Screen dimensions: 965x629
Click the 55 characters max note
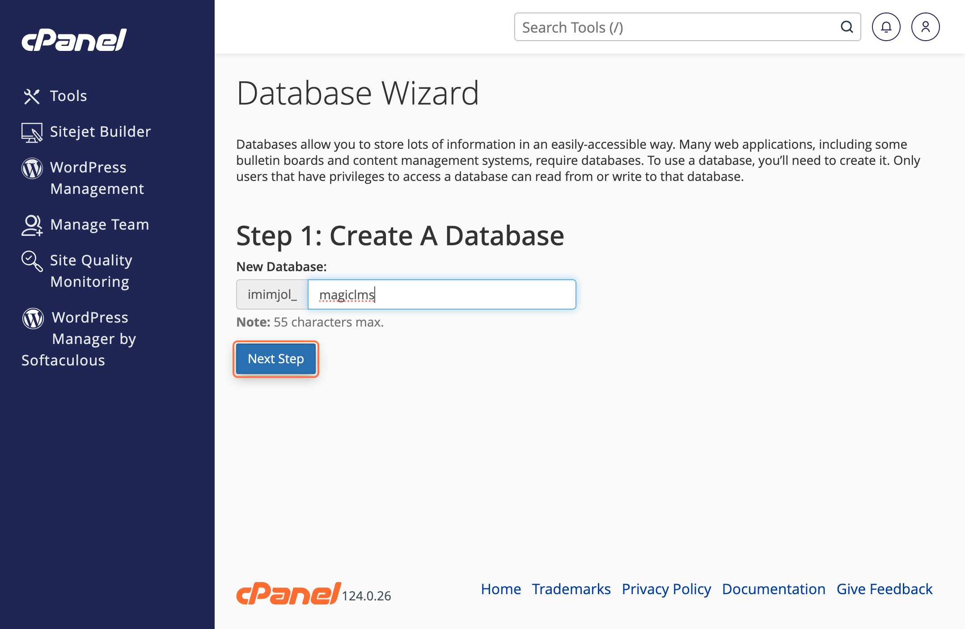(x=310, y=322)
